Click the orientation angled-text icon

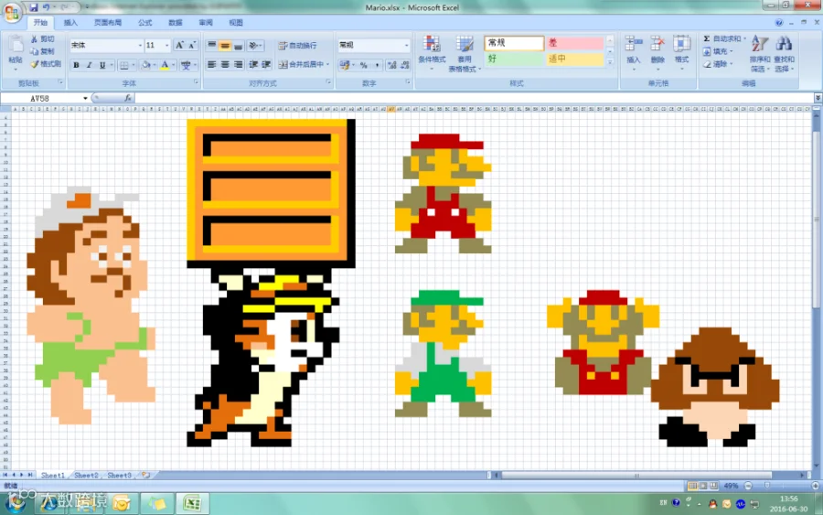[x=253, y=46]
